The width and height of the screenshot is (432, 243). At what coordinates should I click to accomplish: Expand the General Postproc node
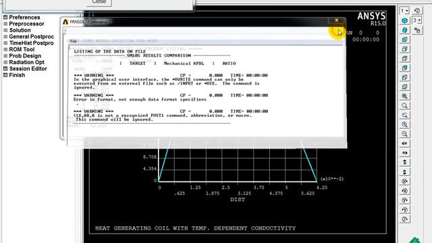point(5,36)
